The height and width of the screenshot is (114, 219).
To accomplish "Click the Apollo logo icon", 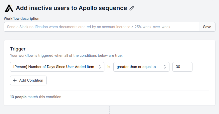I will [9, 8].
